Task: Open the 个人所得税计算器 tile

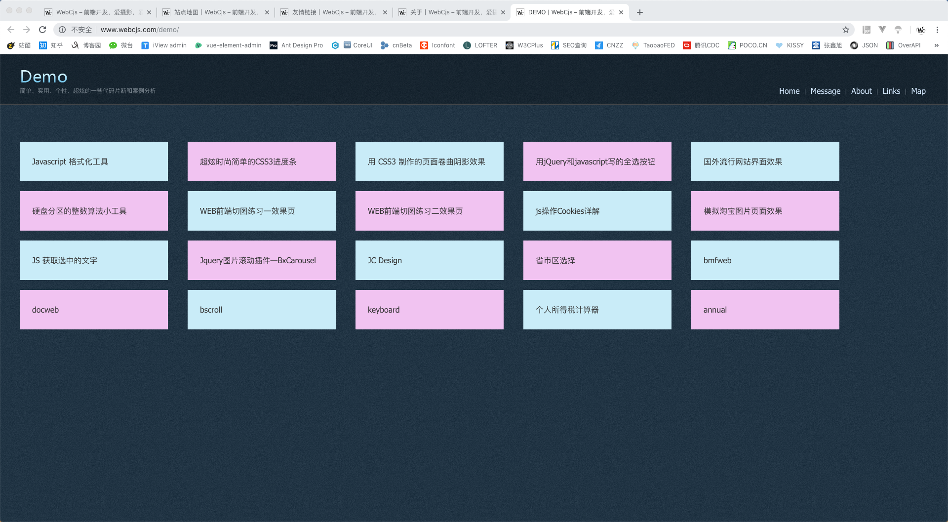Action: [x=597, y=310]
